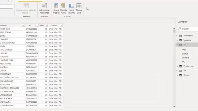Viewport: 198px width, 111px height.
Task: Select the logística table icon
Action: (181, 40)
